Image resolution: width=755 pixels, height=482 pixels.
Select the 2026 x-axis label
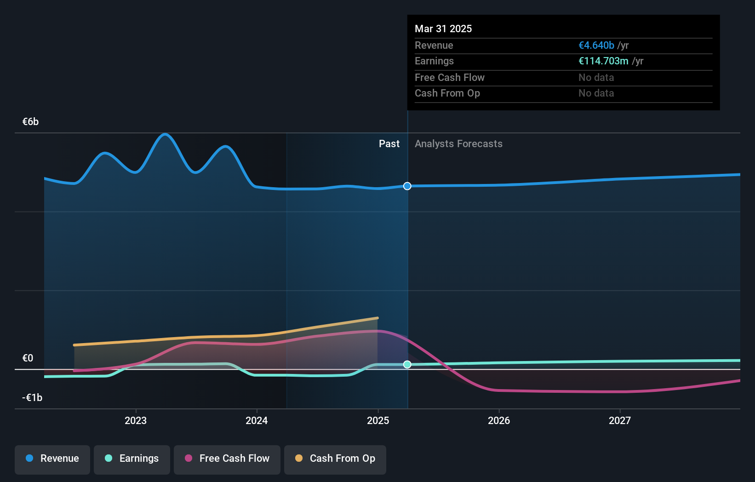499,420
